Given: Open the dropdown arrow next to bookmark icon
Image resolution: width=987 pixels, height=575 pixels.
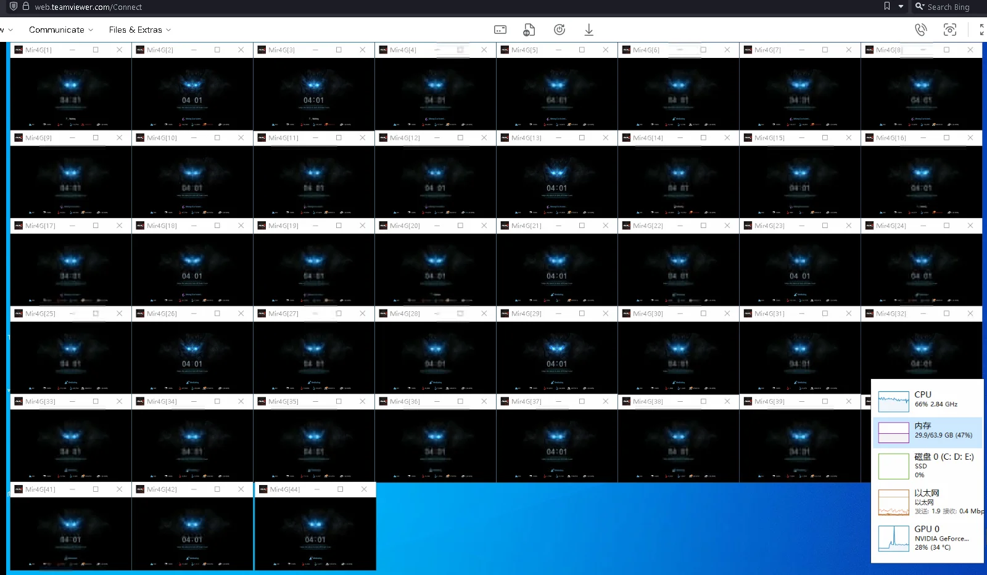Looking at the screenshot, I should (x=901, y=7).
